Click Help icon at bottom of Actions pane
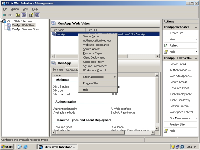The image size is (200, 150). (166, 131)
